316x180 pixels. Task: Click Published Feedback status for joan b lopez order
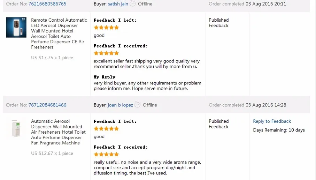(x=219, y=124)
